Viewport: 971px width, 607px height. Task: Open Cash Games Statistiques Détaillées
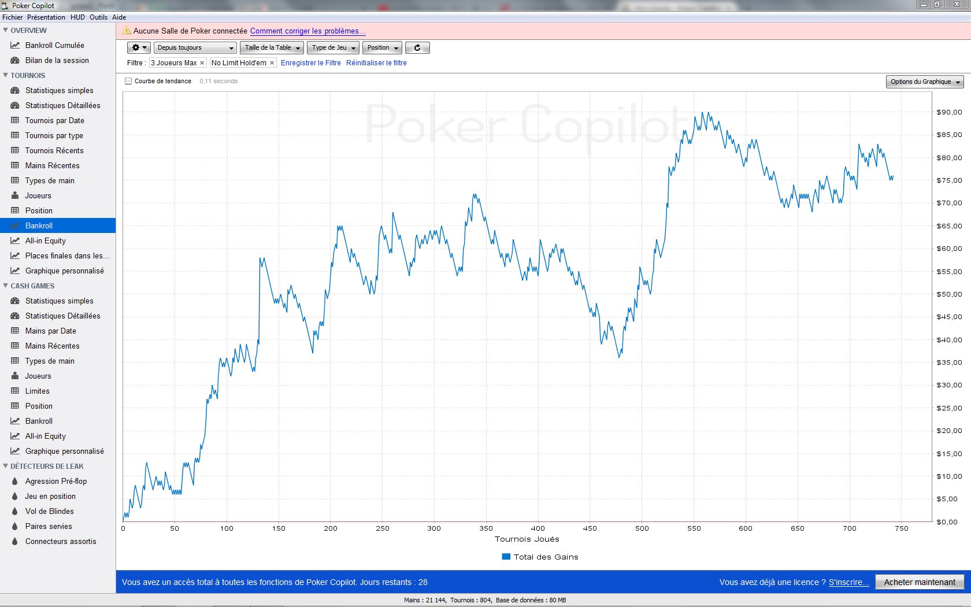[x=58, y=316]
